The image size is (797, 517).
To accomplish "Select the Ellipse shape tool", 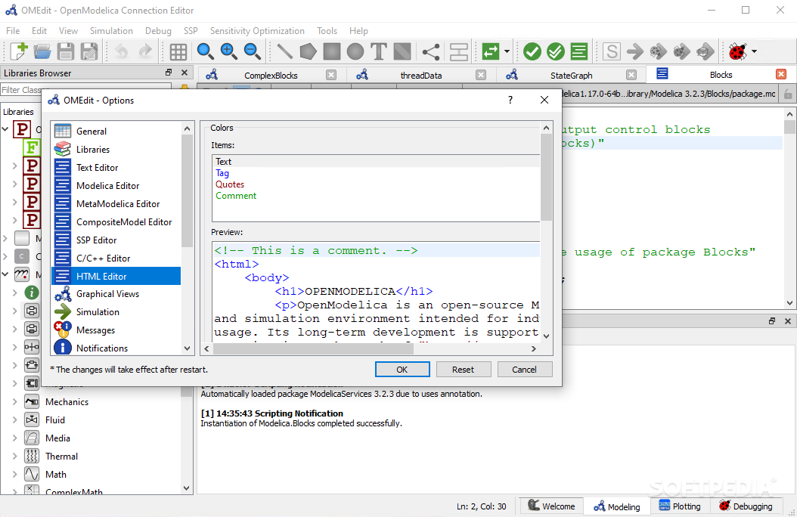I will [355, 51].
